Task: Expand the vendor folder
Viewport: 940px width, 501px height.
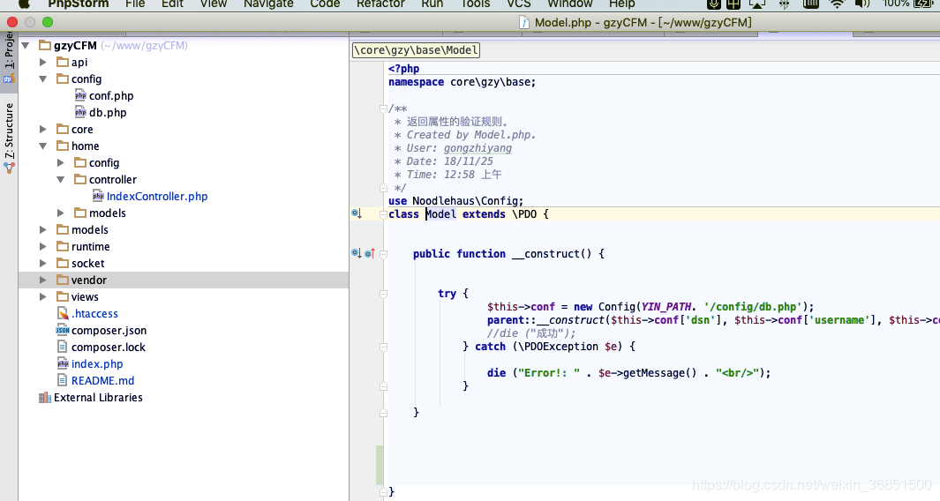Action: coord(42,280)
